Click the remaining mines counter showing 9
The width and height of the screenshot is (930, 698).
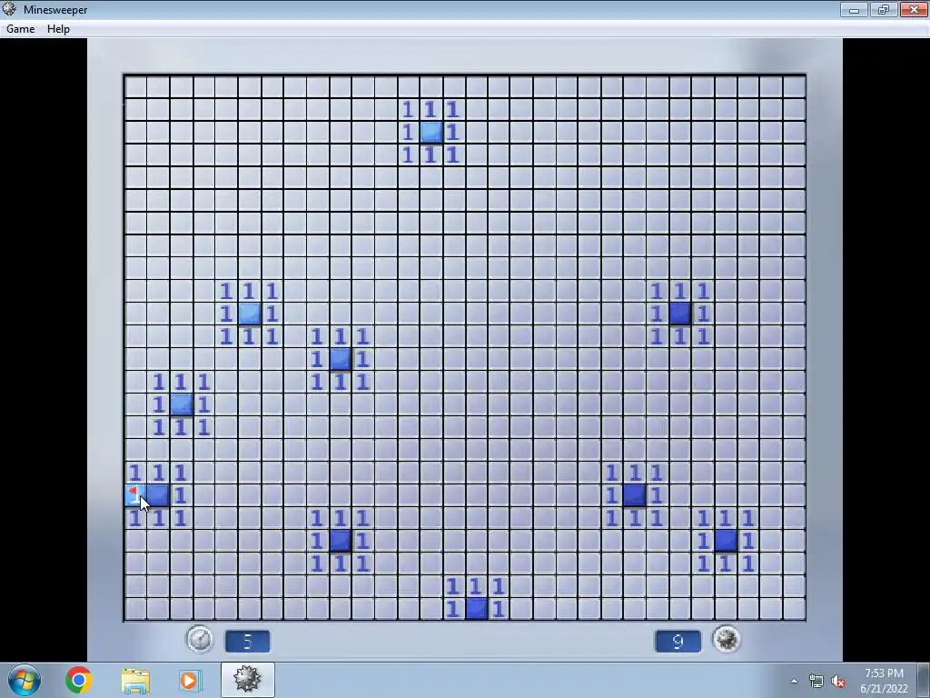coord(678,641)
